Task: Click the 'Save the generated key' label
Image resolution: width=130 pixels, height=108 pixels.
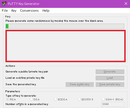Action: [21, 84]
